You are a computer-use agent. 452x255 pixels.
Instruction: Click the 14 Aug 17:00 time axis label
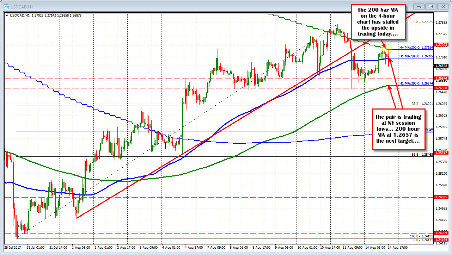pyautogui.click(x=398, y=248)
